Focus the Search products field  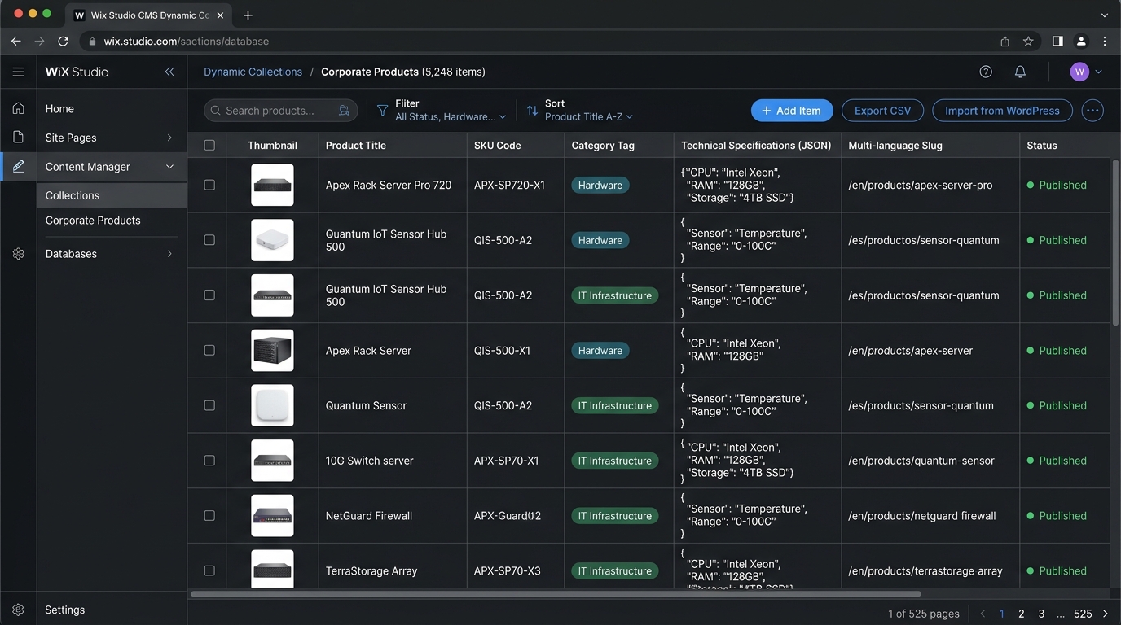(280, 111)
